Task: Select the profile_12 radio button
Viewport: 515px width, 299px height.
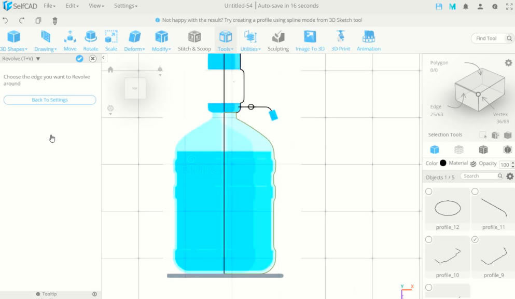Action: click(x=428, y=192)
